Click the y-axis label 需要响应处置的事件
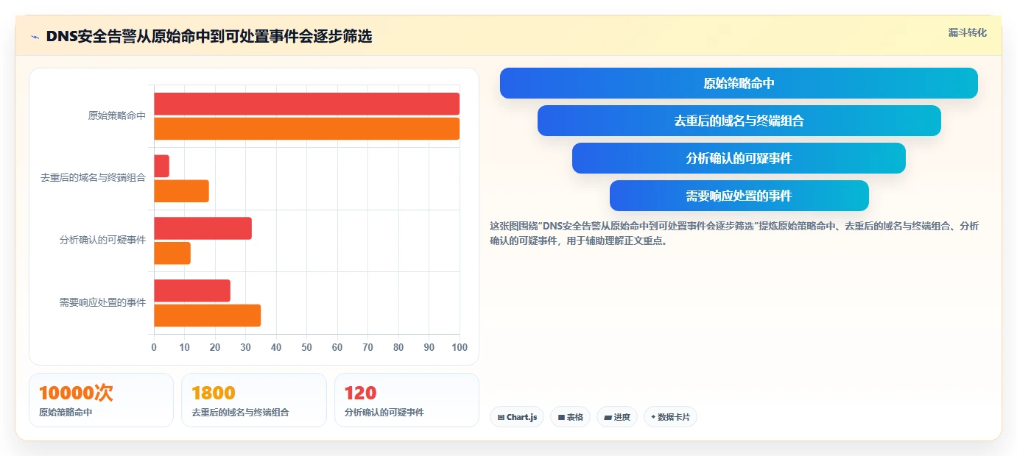The width and height of the screenshot is (1017, 456). pyautogui.click(x=102, y=302)
